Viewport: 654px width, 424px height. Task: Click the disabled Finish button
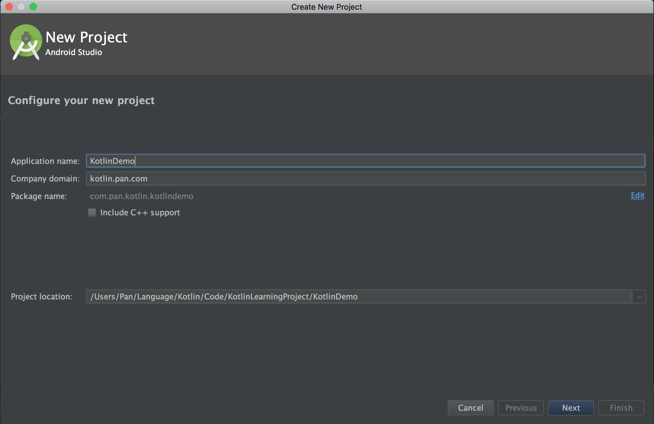[621, 408]
